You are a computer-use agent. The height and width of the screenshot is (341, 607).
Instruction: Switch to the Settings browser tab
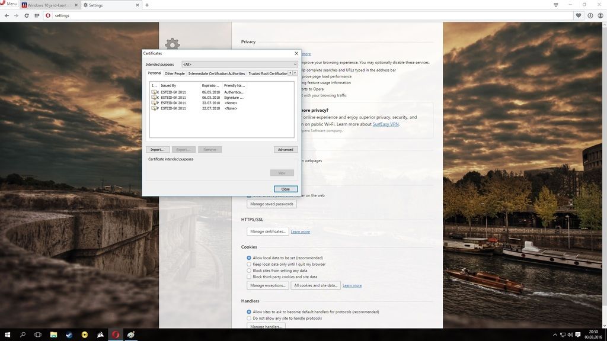(111, 5)
